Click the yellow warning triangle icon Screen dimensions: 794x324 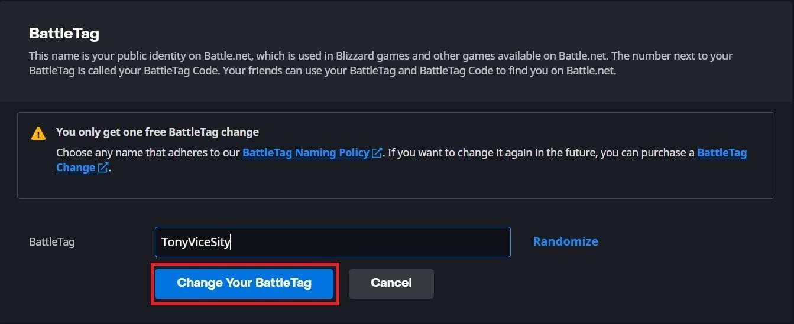[x=38, y=133]
